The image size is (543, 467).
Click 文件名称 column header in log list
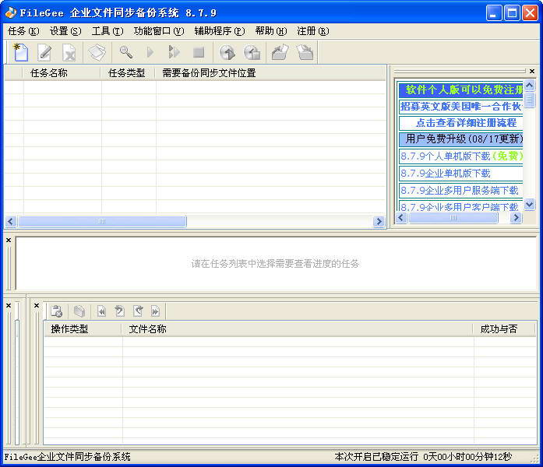[298, 329]
